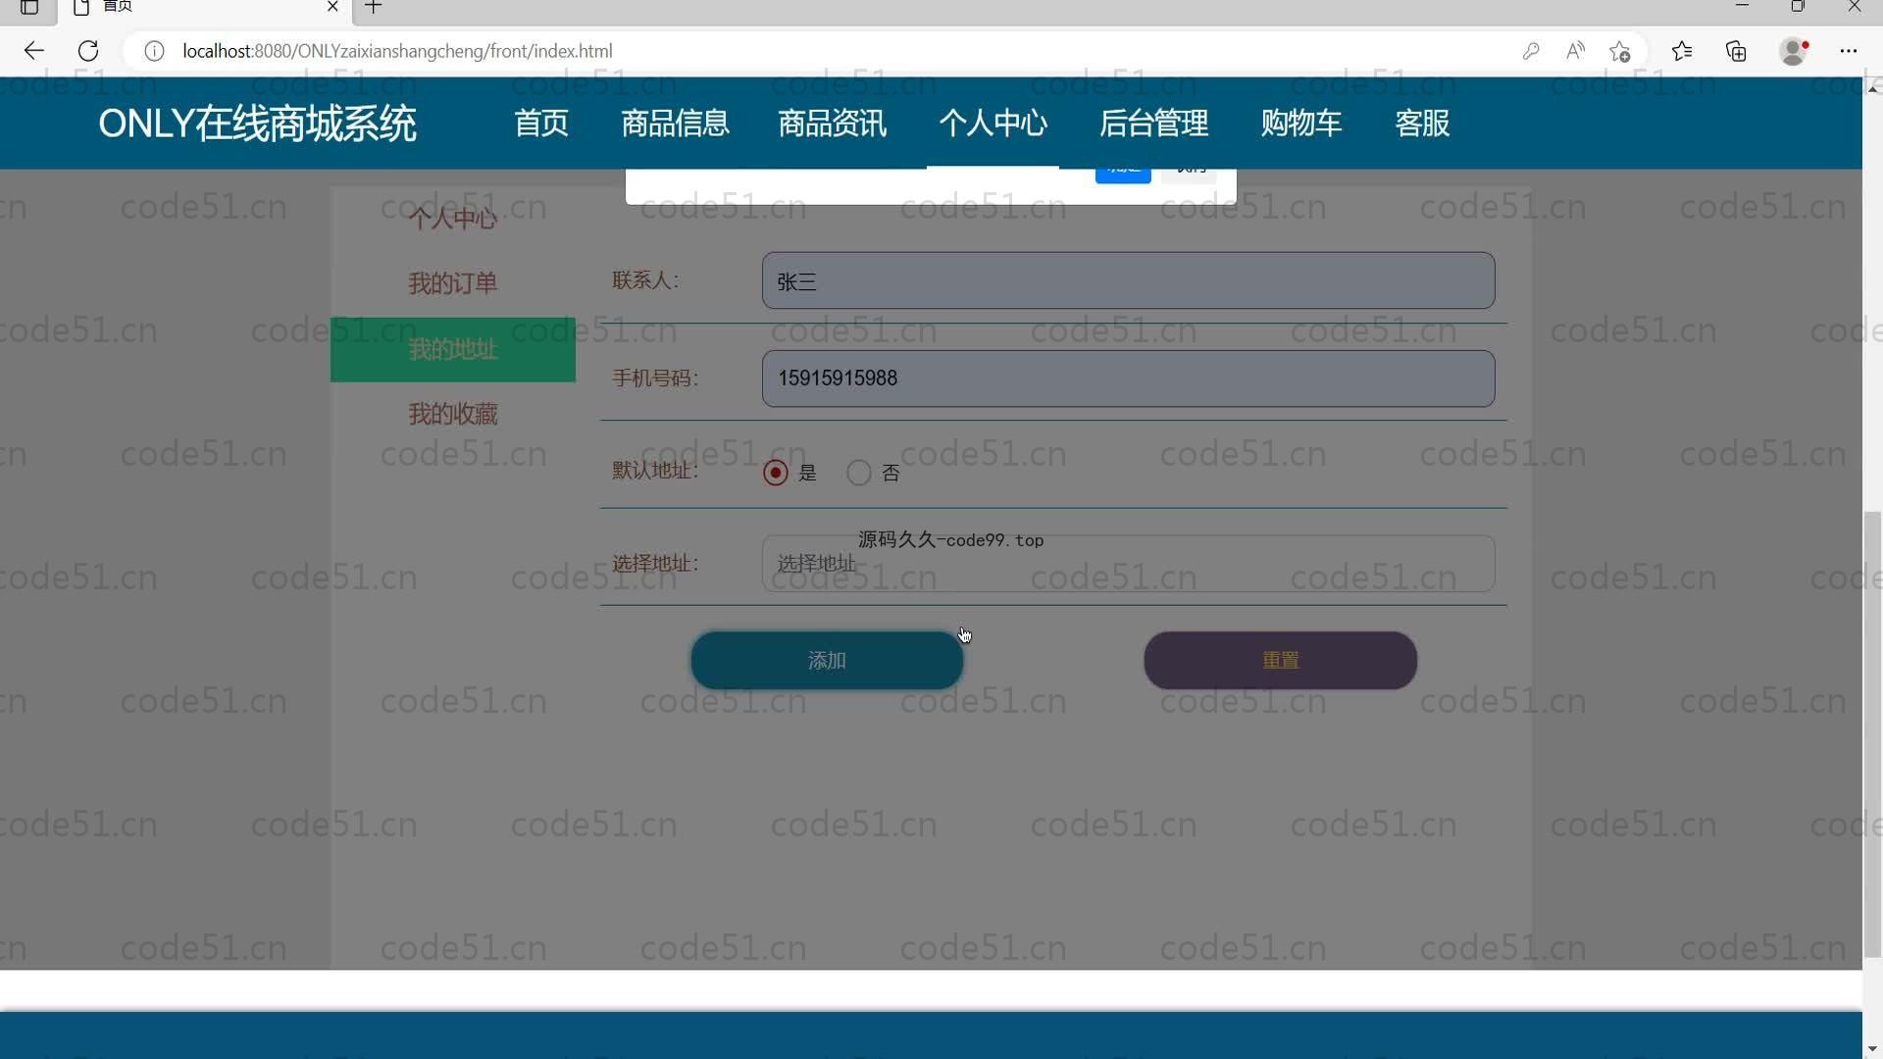1883x1059 pixels.
Task: Click the page vertical scrollbar thumb
Action: tap(1872, 734)
